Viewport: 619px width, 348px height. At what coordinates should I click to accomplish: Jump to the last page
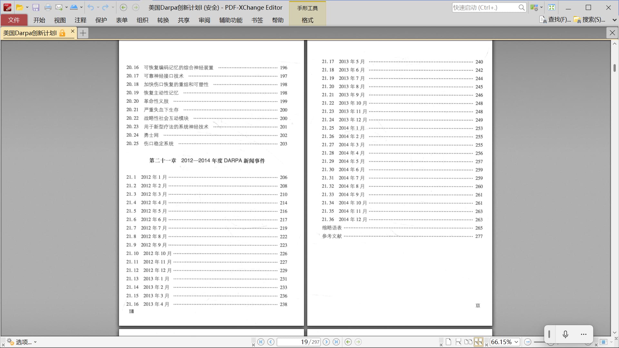(336, 342)
